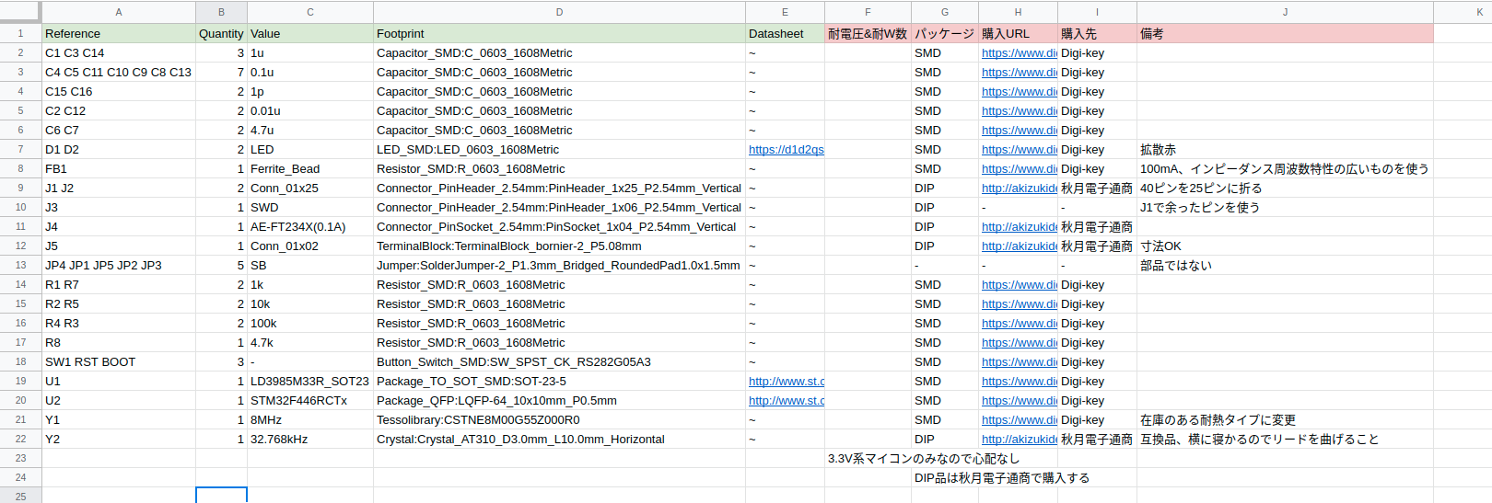Click the Quantity header cell
Screen dimensions: 1492x503
coord(221,33)
